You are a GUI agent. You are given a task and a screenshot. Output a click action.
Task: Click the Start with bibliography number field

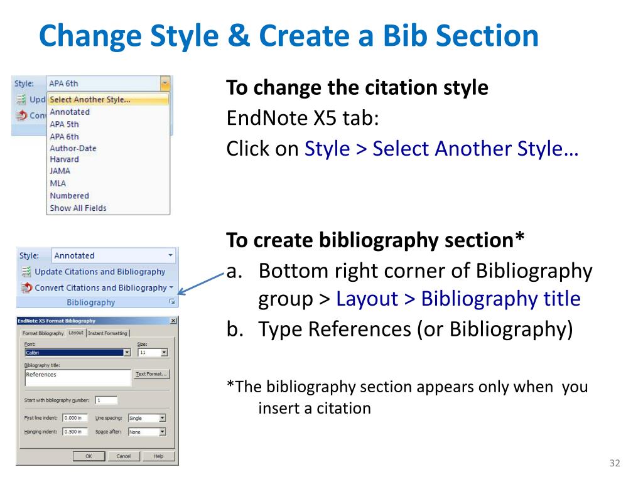click(x=106, y=400)
